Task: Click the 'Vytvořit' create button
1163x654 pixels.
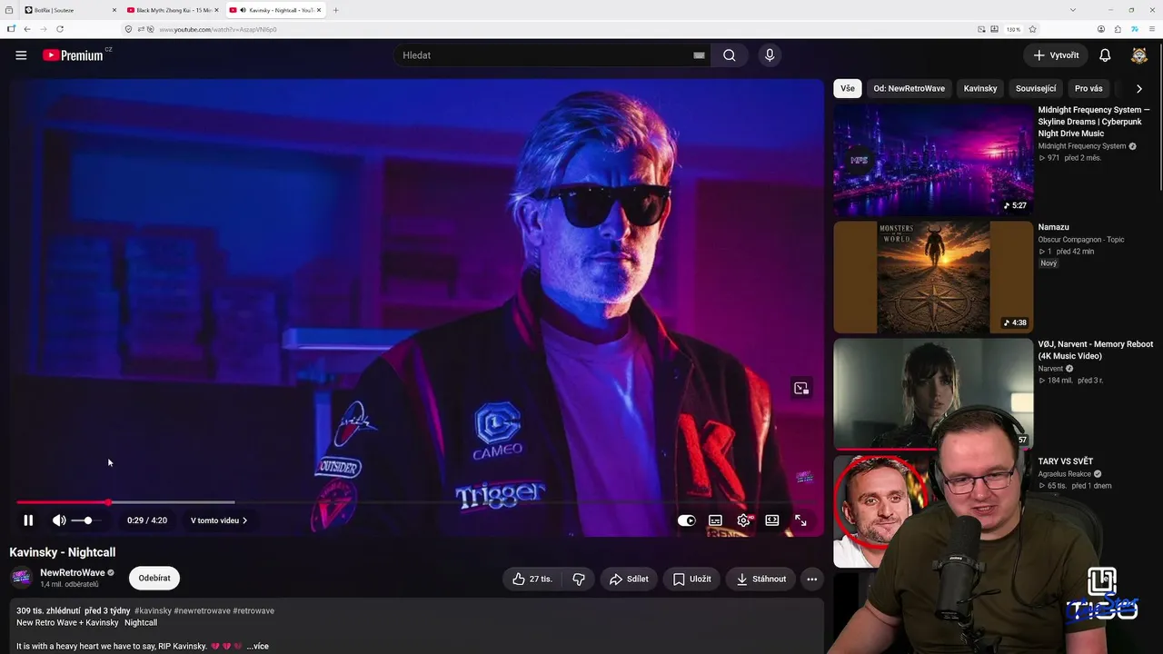Action: [1057, 55]
